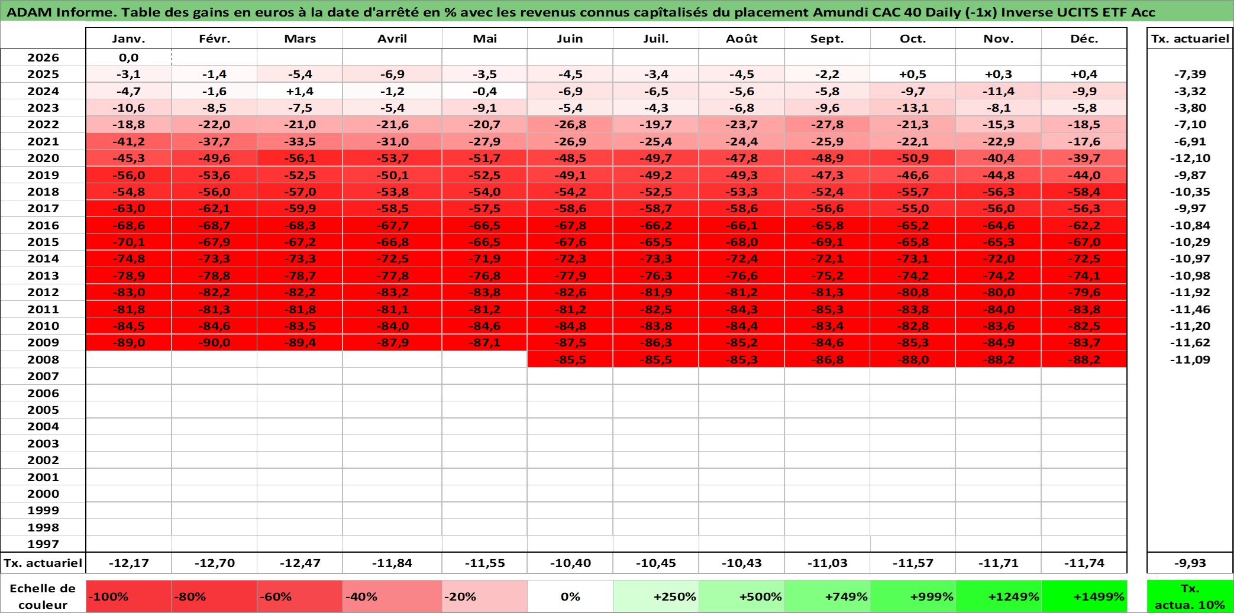Click the 2008 row label

click(x=43, y=359)
